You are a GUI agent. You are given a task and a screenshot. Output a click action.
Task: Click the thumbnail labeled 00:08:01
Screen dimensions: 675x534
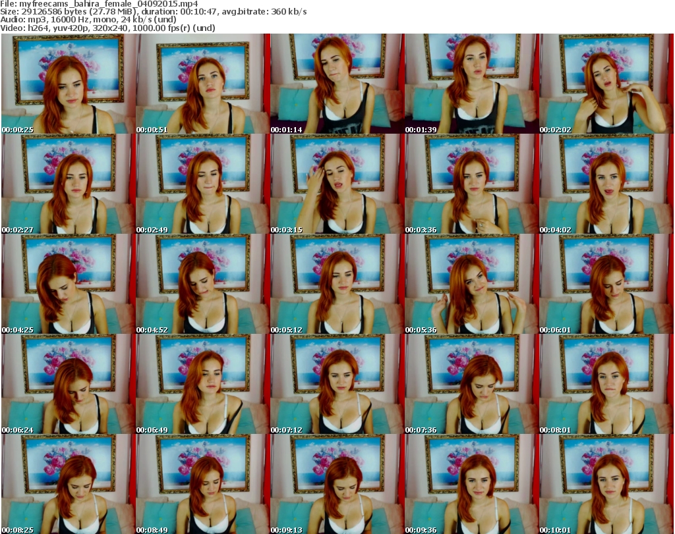click(x=606, y=384)
